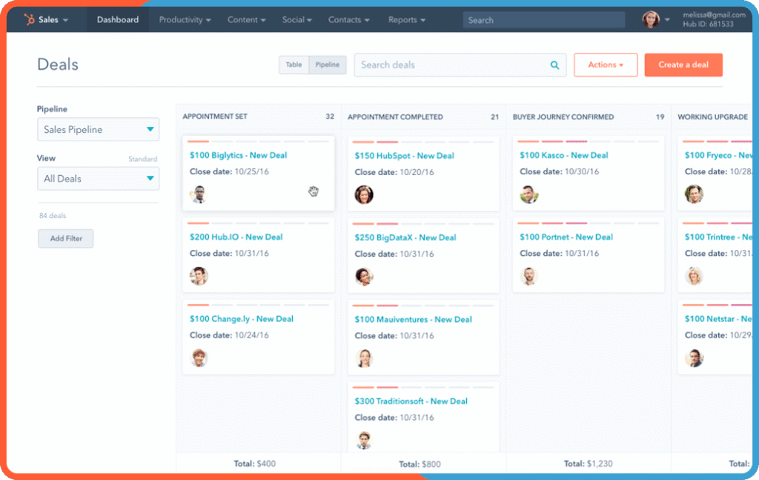
Task: Click the avatar on the $250 BigDataX deal
Action: coord(364,277)
